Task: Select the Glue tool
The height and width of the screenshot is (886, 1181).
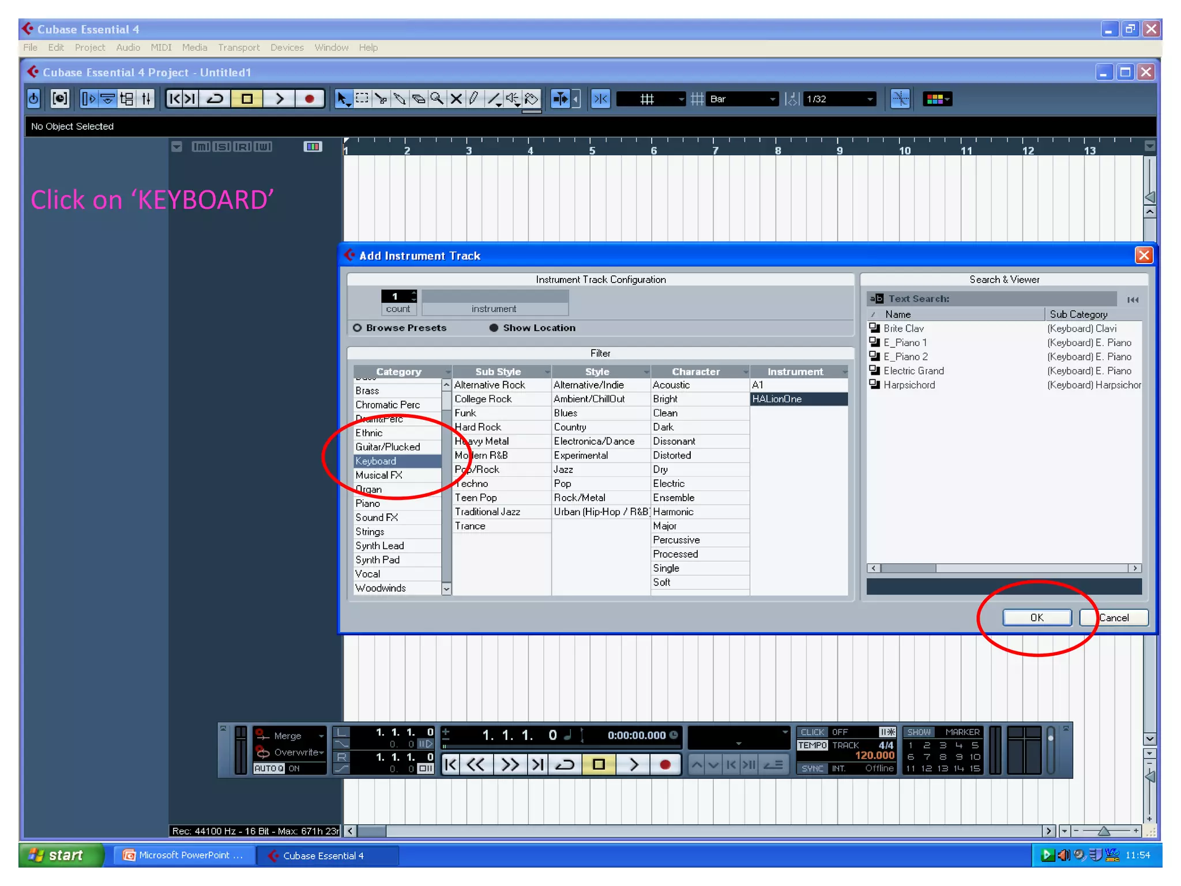Action: click(x=400, y=99)
